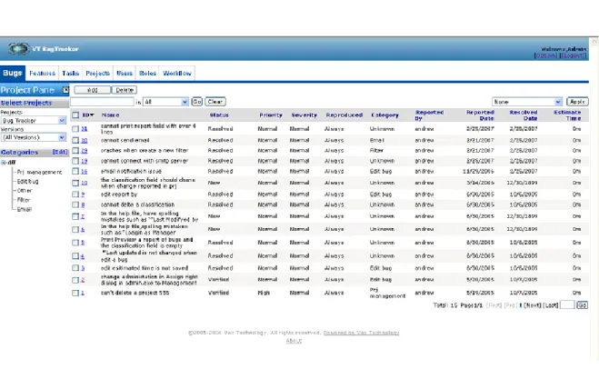Sort by the Priority column header
The image size is (599, 369).
(x=271, y=115)
